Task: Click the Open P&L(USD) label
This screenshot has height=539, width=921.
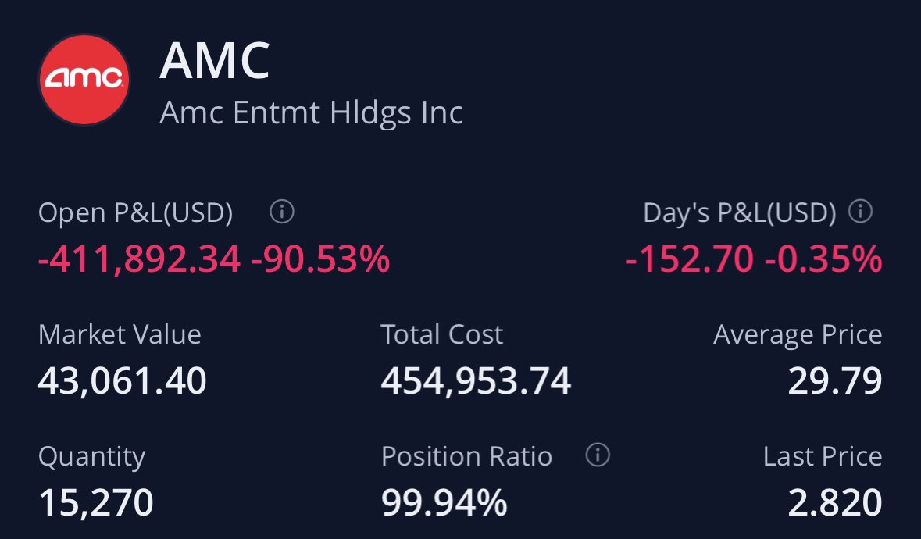Action: 135,212
